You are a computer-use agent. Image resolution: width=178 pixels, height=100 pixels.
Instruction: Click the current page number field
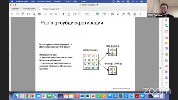pyautogui.click(x=51, y=14)
